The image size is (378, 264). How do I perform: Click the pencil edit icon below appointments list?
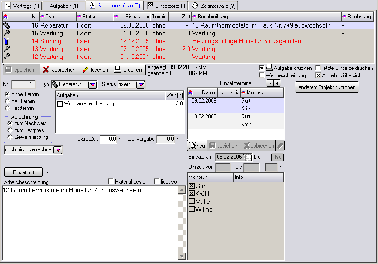coord(280,145)
